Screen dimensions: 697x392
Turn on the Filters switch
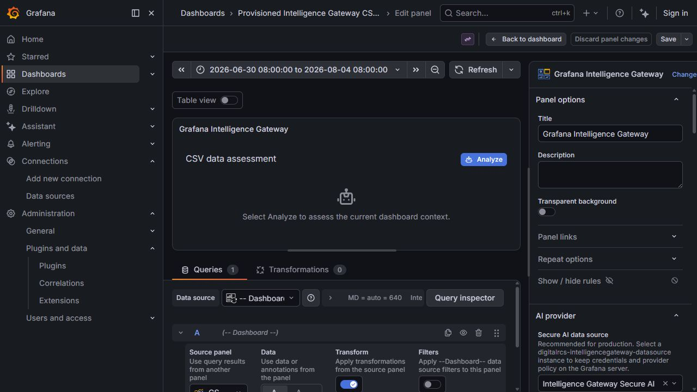coord(432,384)
